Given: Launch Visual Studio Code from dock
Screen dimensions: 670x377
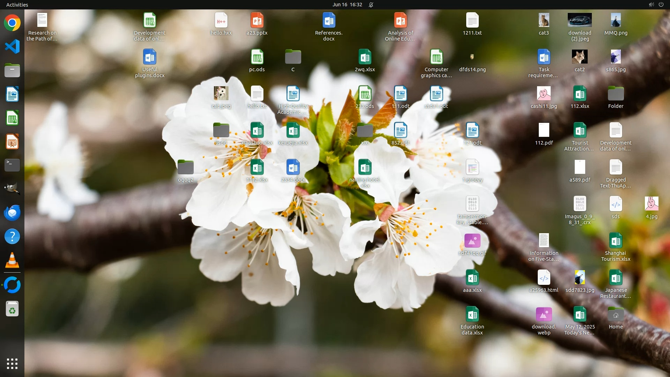Looking at the screenshot, I should [12, 46].
